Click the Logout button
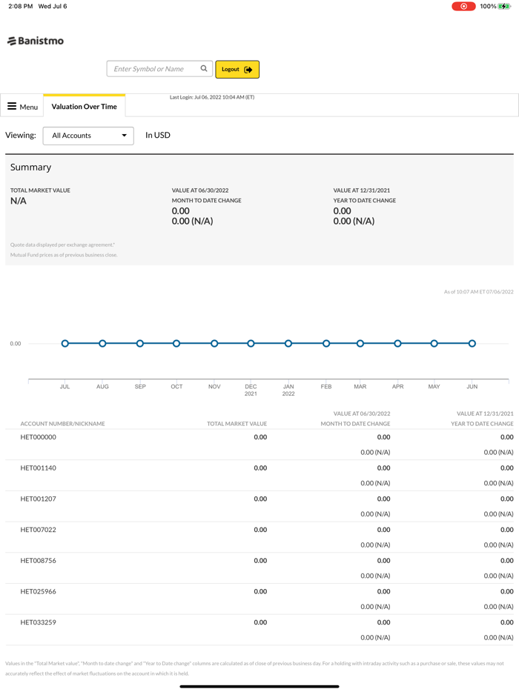The image size is (519, 692). (x=237, y=70)
